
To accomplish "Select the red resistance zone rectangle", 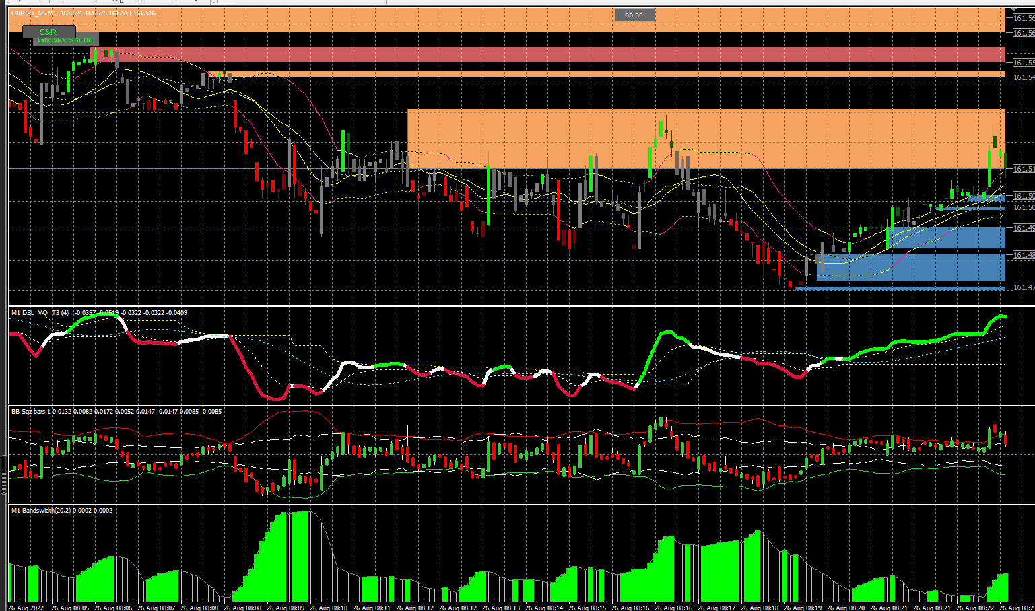I will (547, 55).
